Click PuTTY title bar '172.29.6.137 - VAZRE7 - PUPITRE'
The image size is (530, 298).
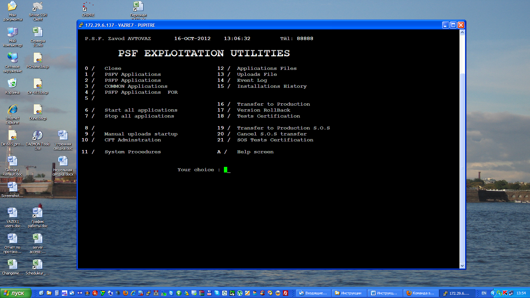click(120, 25)
